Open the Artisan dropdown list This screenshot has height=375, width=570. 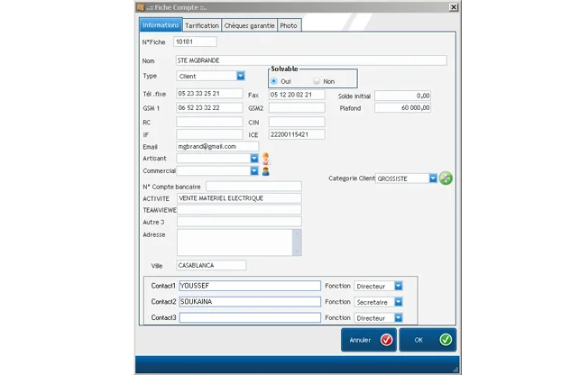tap(254, 158)
